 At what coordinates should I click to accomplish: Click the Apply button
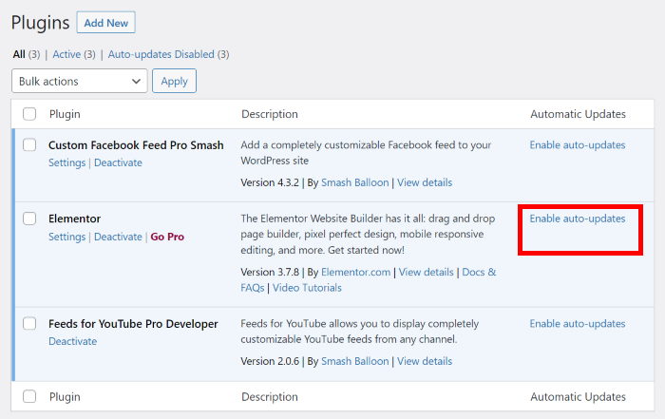[x=174, y=81]
